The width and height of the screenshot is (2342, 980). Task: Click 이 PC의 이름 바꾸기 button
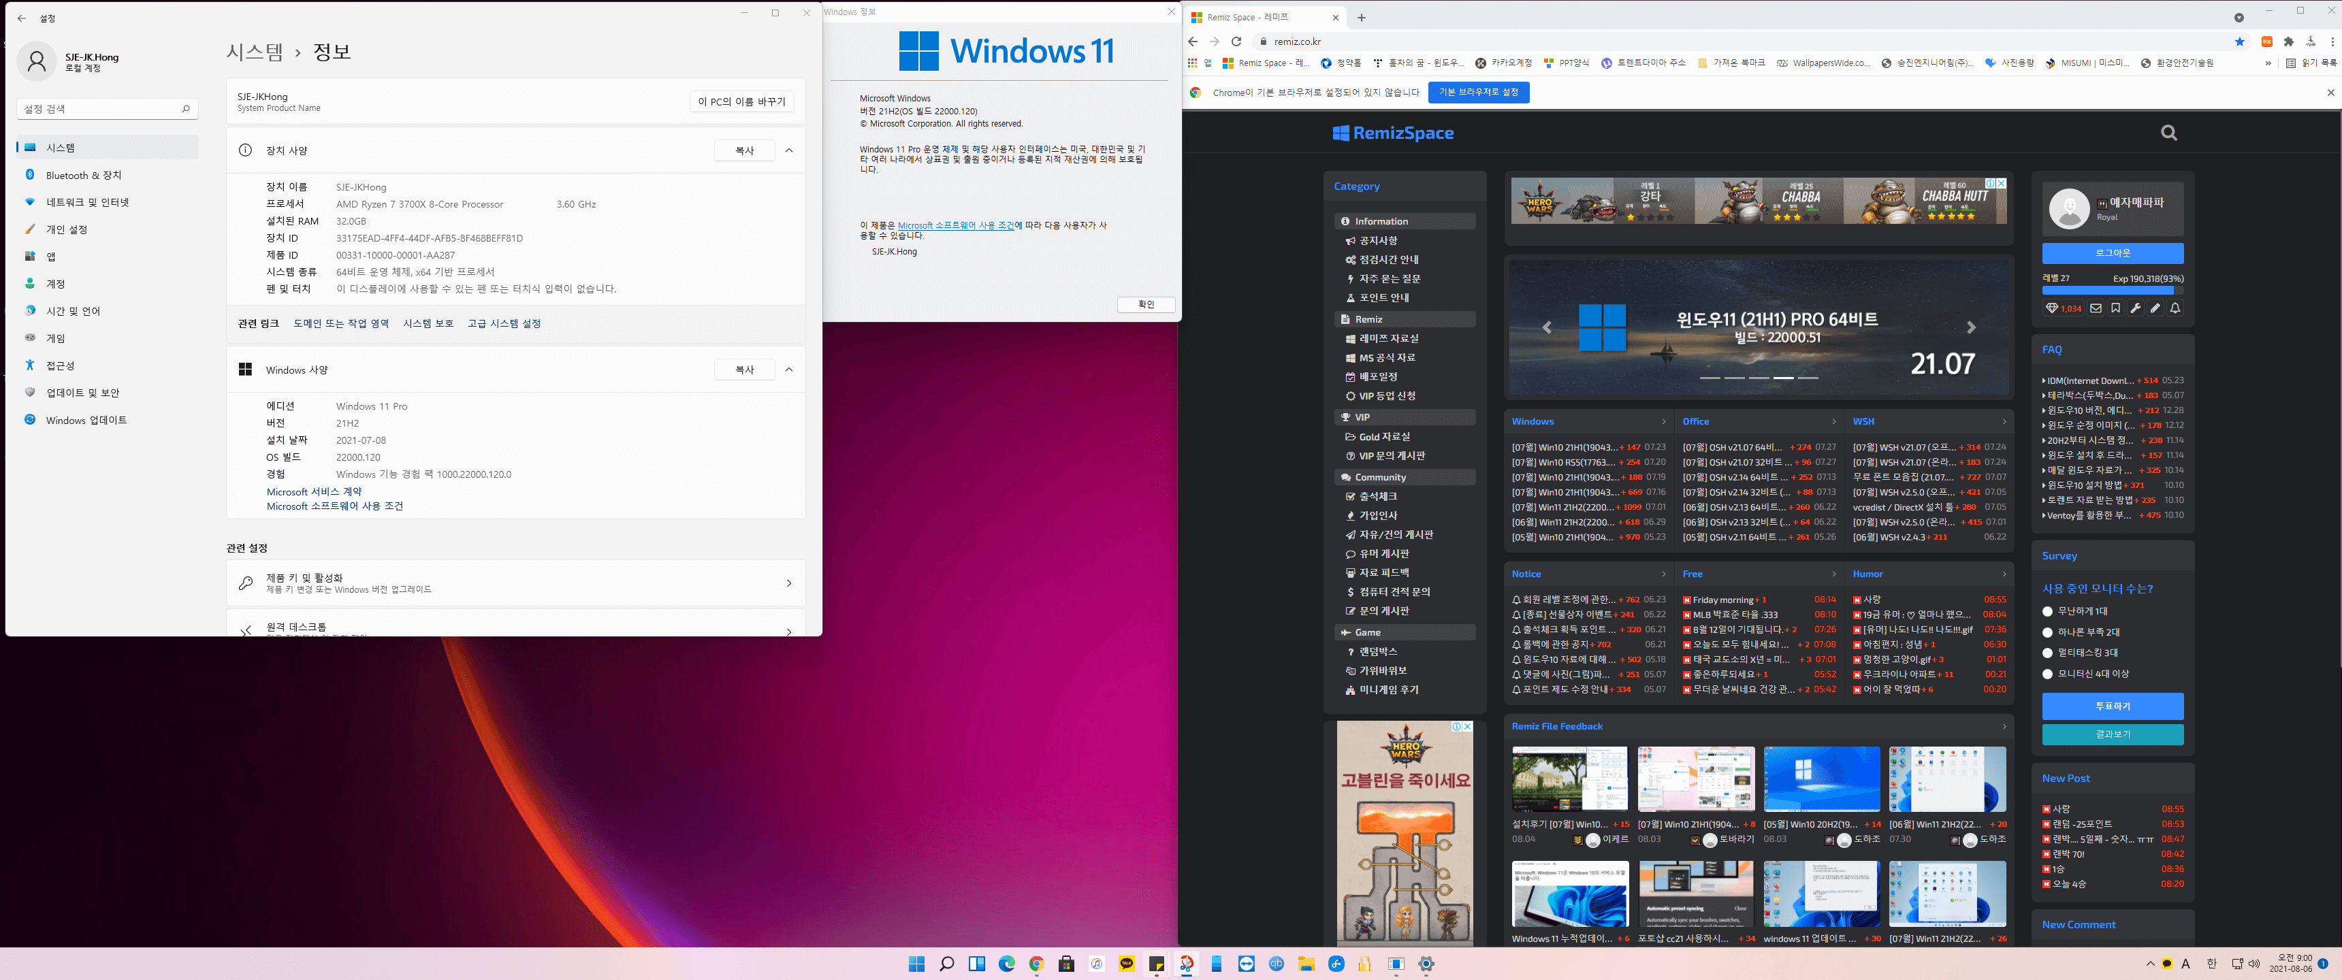[741, 102]
